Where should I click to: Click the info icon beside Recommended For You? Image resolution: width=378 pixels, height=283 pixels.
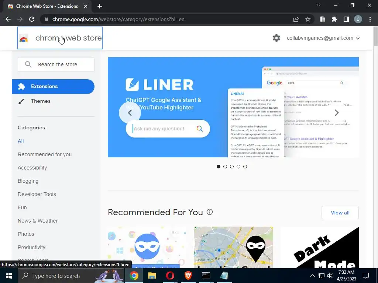[210, 212]
